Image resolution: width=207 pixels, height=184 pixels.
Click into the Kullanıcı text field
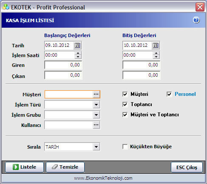pos(69,125)
